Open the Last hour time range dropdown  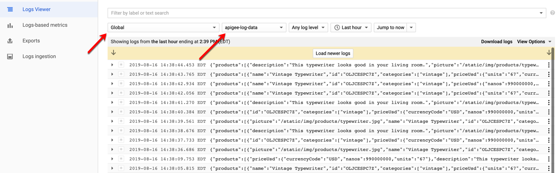coord(351,27)
